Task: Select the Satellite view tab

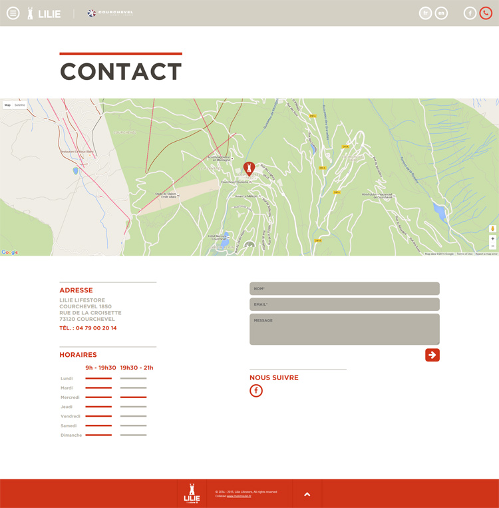Action: (x=20, y=105)
